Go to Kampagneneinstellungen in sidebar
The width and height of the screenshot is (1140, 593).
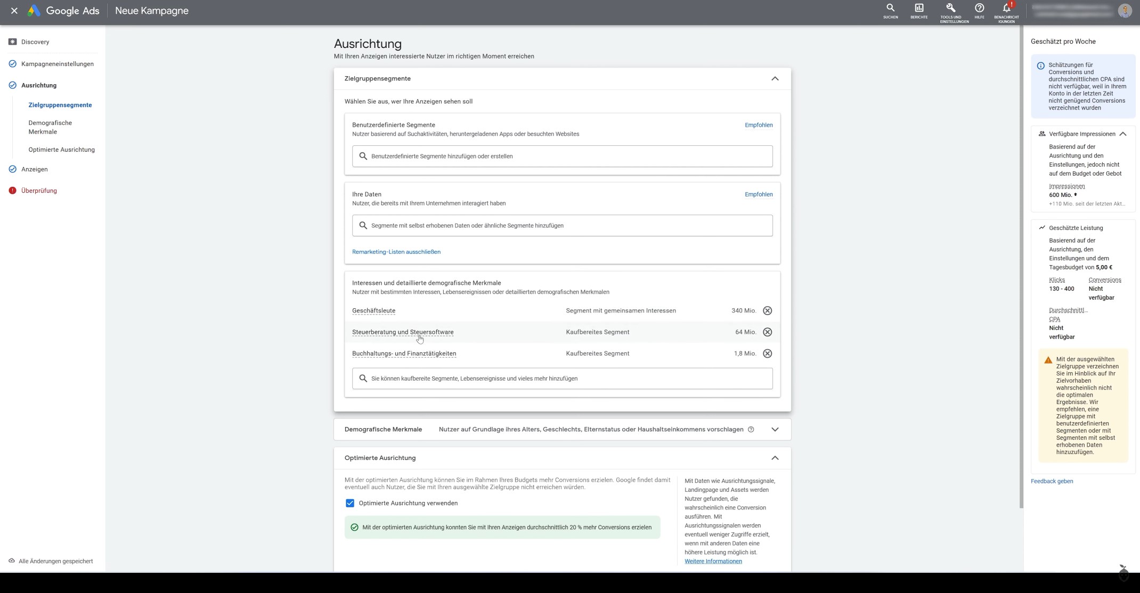[58, 64]
